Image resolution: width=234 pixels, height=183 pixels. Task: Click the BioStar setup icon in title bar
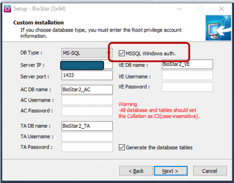[x=7, y=8]
